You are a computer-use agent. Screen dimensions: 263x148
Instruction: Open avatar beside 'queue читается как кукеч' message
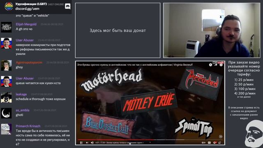coord(7,81)
